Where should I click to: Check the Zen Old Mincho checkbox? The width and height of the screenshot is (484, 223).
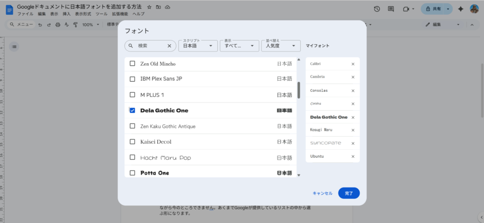(x=132, y=63)
